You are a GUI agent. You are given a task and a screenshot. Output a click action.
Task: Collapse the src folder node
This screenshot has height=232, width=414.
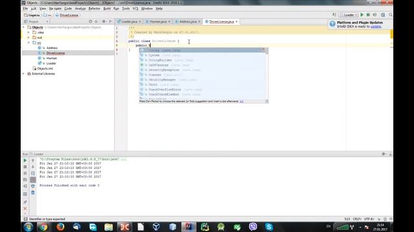[28, 43]
